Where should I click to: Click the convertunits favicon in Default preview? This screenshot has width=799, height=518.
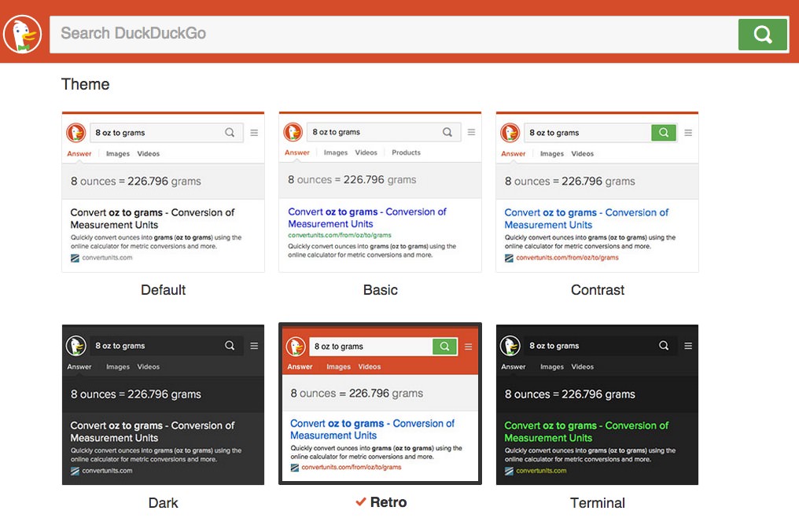pyautogui.click(x=75, y=258)
